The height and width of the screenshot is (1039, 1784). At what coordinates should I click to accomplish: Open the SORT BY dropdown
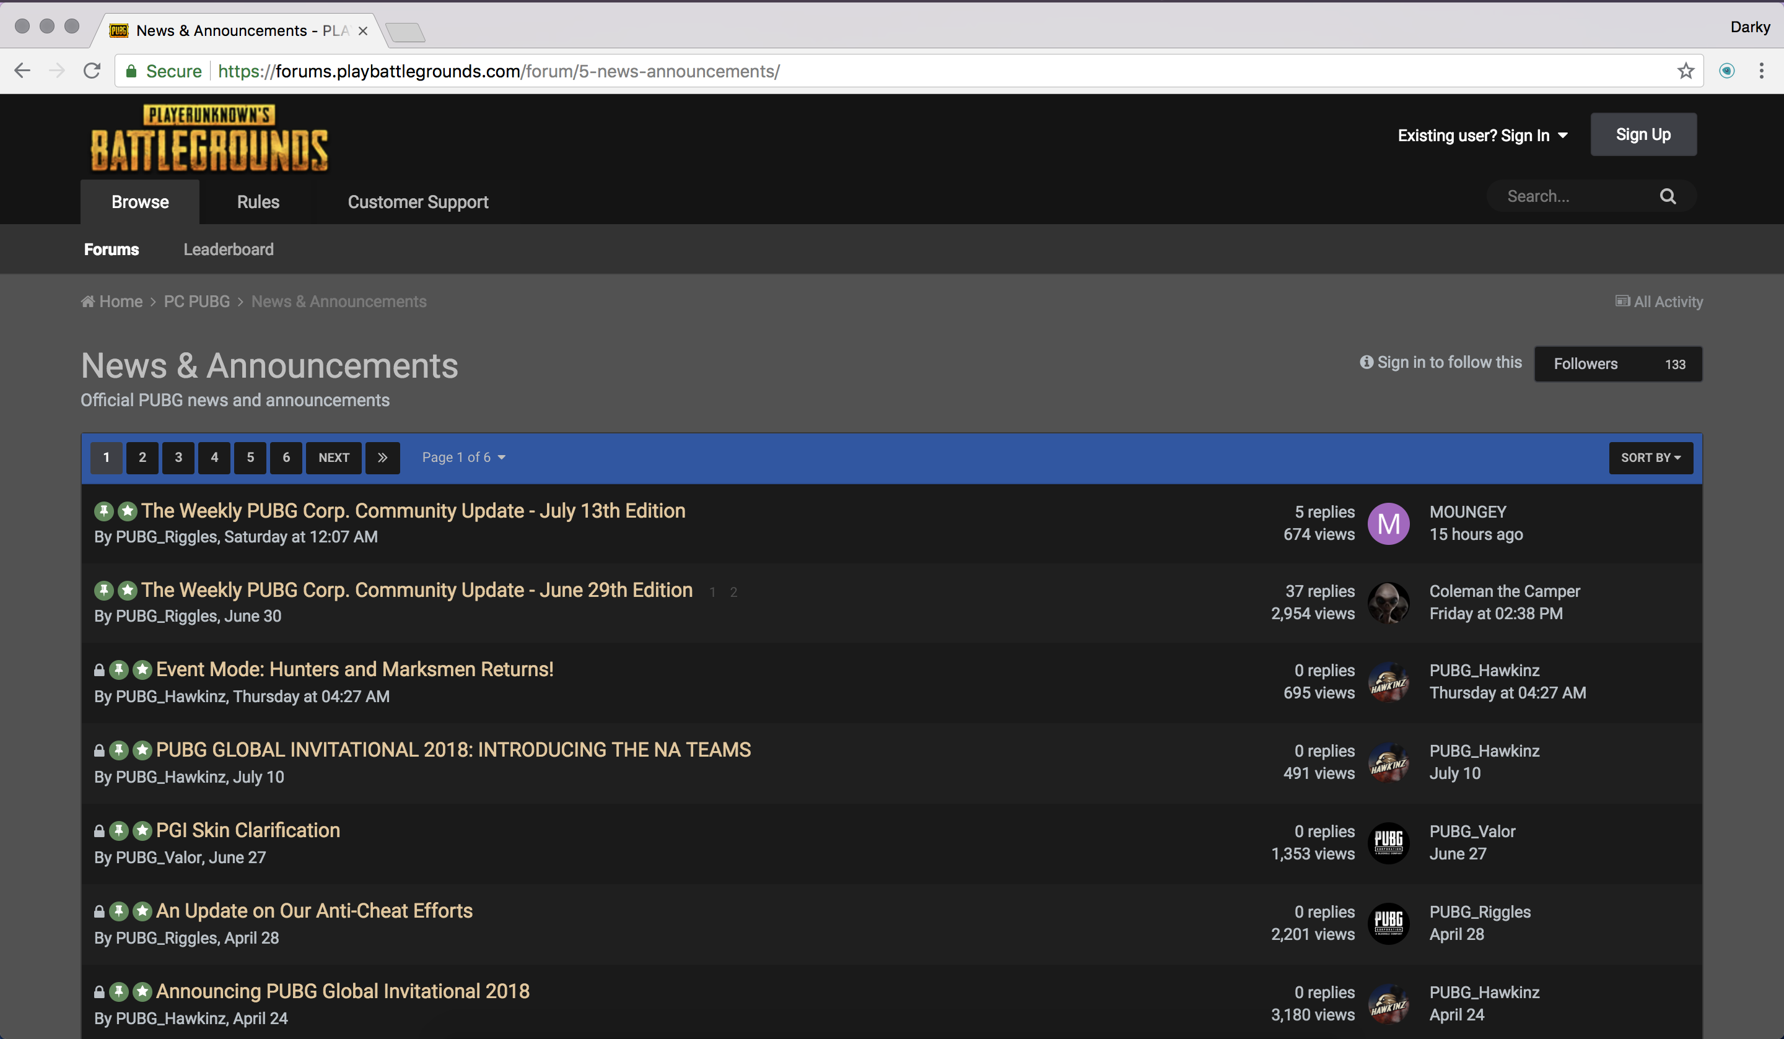(1650, 458)
